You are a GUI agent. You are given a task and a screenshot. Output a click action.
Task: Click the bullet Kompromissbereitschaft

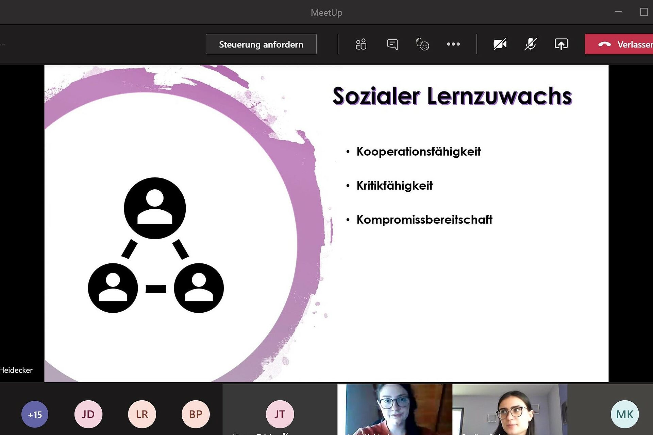point(424,220)
